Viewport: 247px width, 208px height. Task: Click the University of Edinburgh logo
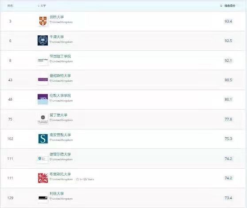[42, 119]
